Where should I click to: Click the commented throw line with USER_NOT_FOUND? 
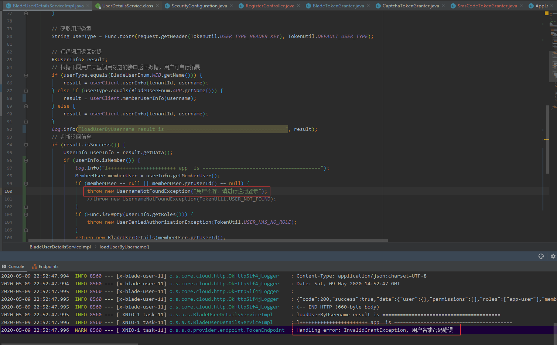click(181, 199)
